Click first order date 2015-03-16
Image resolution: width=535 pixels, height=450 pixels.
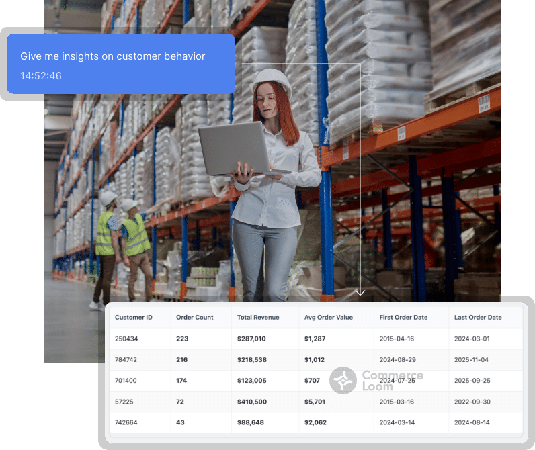pyautogui.click(x=397, y=402)
